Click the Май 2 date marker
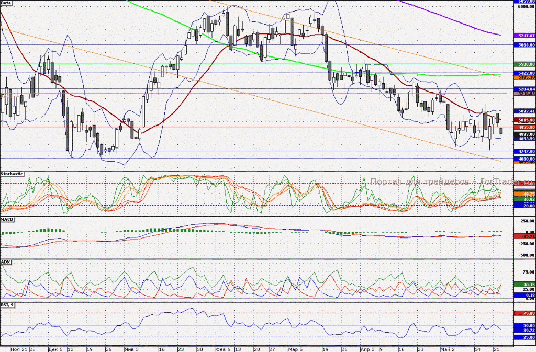 448,349
